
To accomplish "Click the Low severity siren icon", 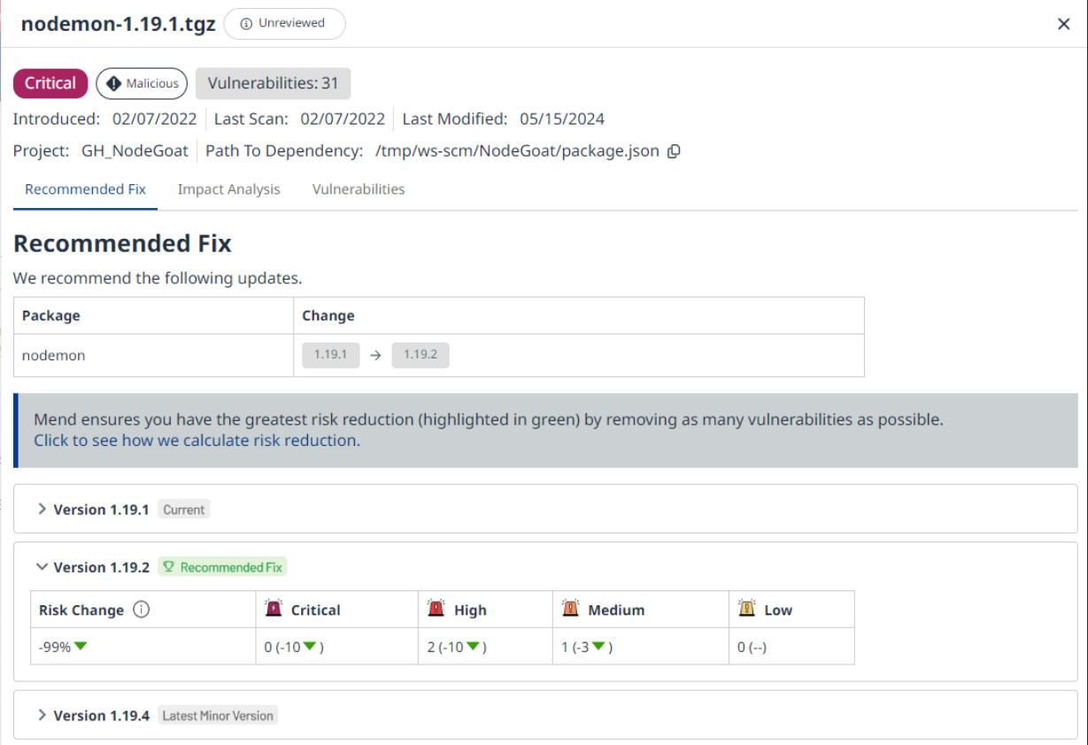I will click(747, 609).
